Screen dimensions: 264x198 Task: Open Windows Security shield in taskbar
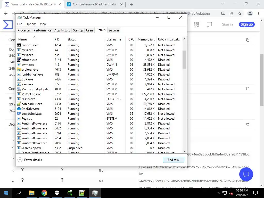[x=57, y=193]
